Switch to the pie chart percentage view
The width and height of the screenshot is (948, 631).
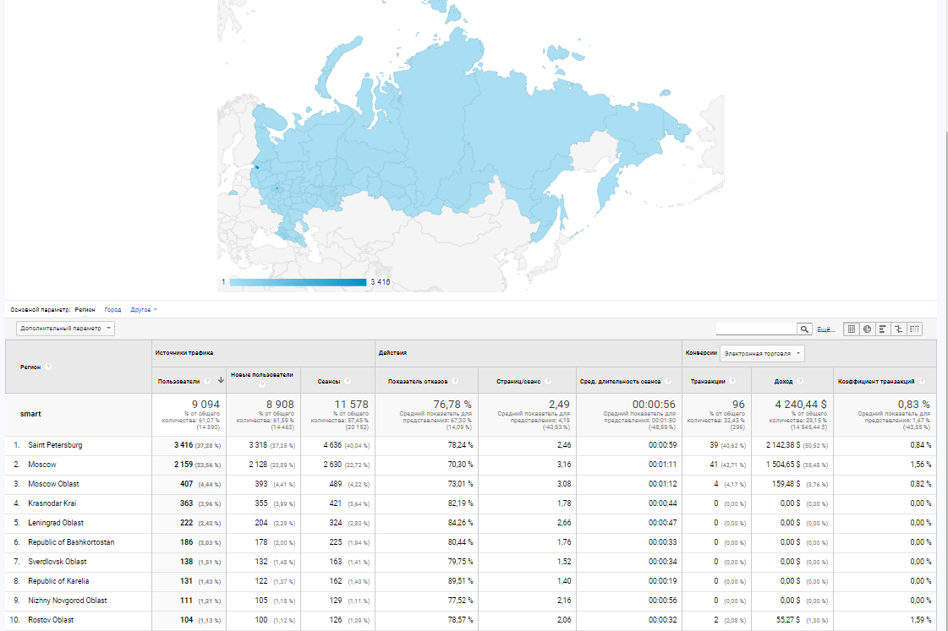[x=867, y=329]
